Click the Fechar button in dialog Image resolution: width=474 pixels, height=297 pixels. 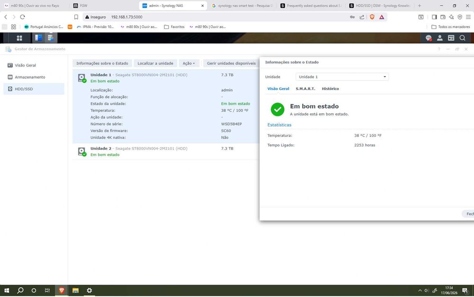point(468,214)
